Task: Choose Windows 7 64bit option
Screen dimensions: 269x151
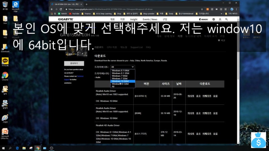Action: (x=123, y=76)
